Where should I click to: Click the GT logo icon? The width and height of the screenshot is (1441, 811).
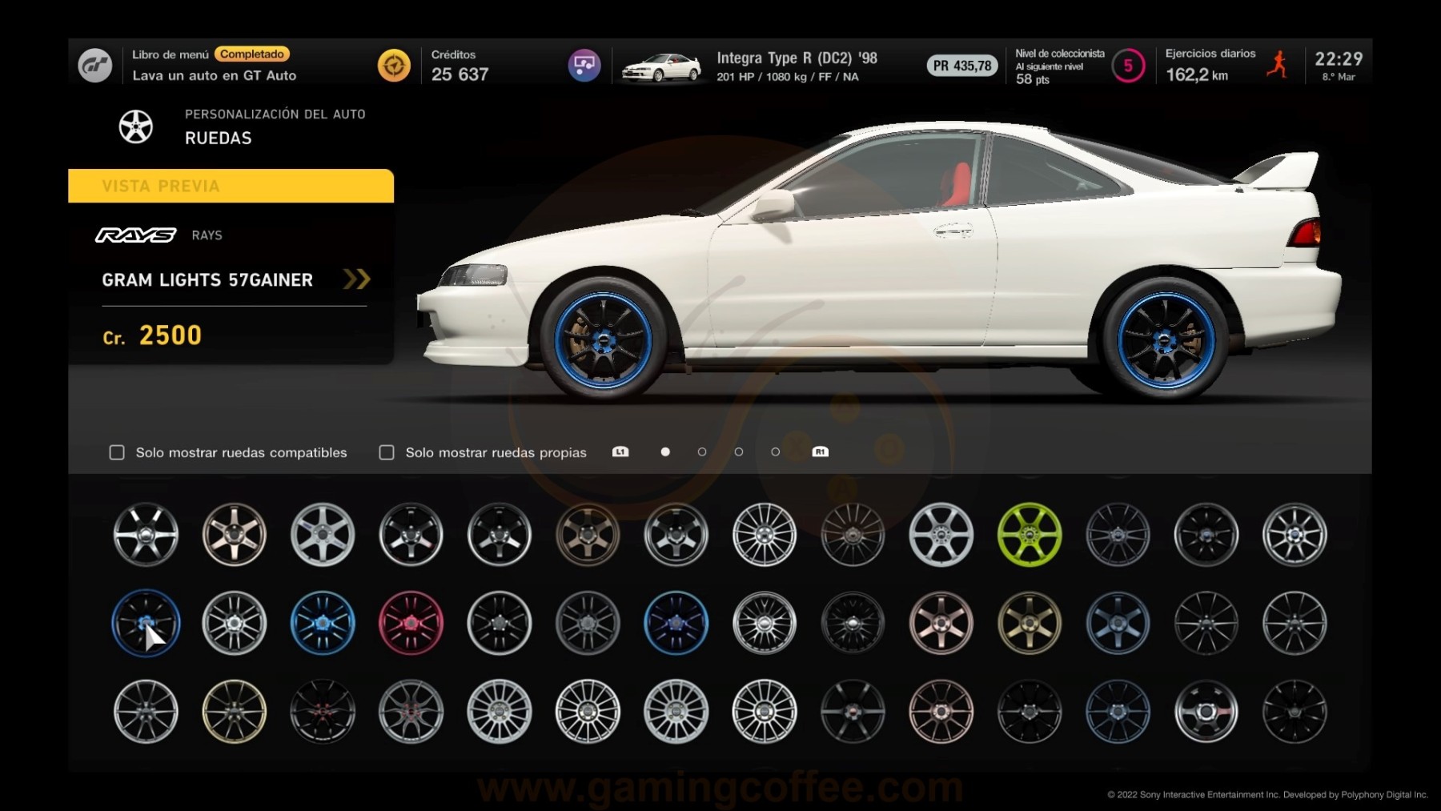94,65
